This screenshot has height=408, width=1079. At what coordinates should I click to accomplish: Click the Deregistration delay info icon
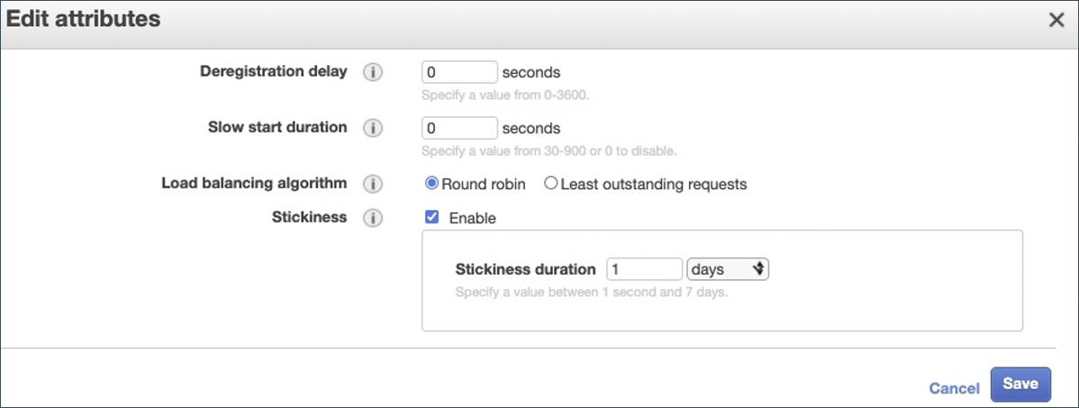click(x=373, y=73)
